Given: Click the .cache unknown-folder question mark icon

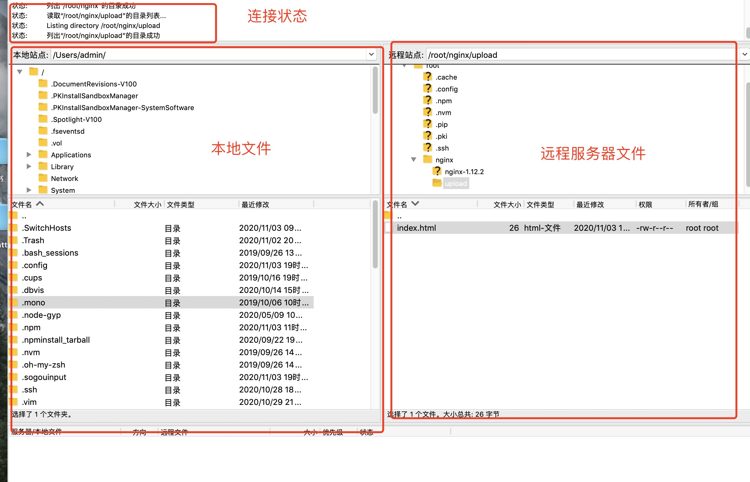Looking at the screenshot, I should tap(428, 77).
